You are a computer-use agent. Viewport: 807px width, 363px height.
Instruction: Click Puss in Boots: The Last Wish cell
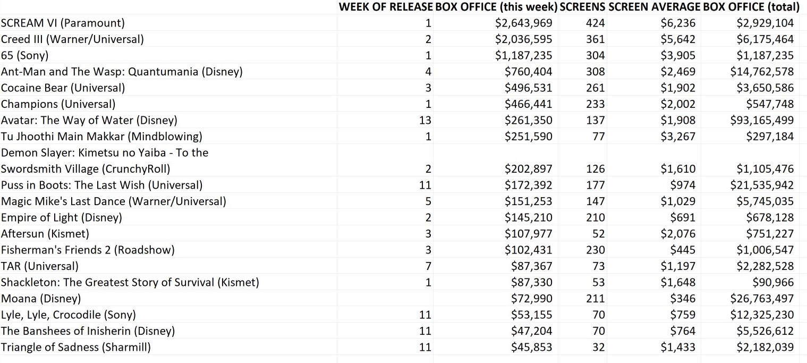point(101,185)
